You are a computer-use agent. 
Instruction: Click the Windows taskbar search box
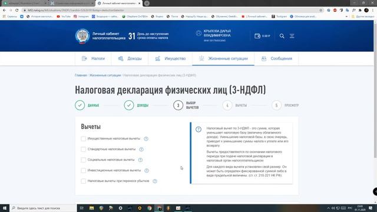pos(43,208)
